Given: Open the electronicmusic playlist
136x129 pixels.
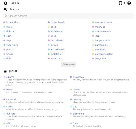Looking at the screenshot, I should tap(104, 22).
